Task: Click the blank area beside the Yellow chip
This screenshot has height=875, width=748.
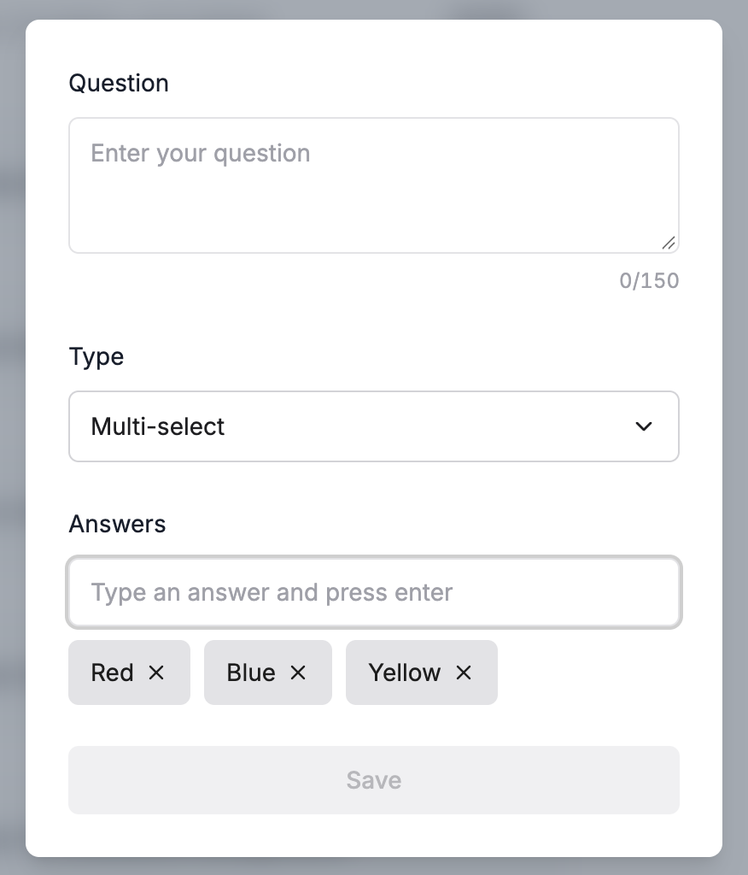Action: coord(588,672)
